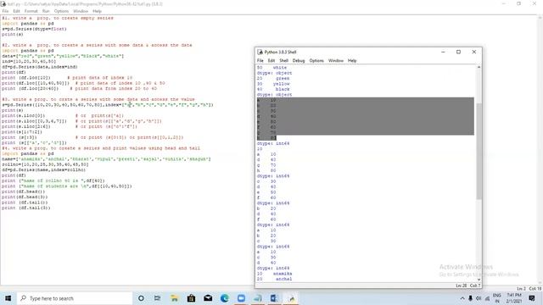Maximize the Python Shell window

(x=458, y=52)
